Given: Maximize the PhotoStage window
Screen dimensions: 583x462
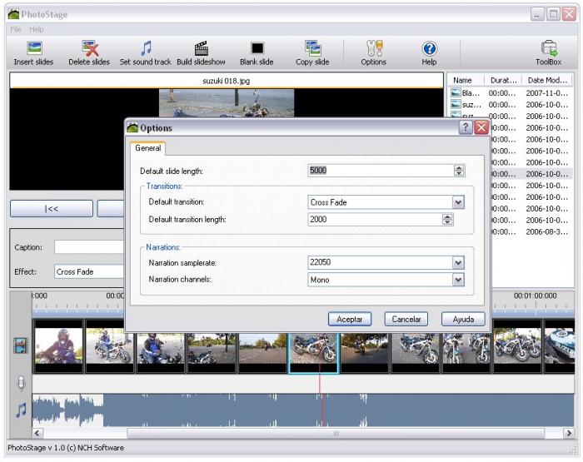Looking at the screenshot, I should pos(553,14).
